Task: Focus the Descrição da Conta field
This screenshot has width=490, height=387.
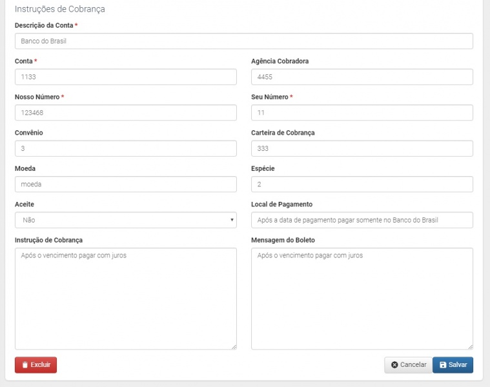Action: click(x=244, y=41)
